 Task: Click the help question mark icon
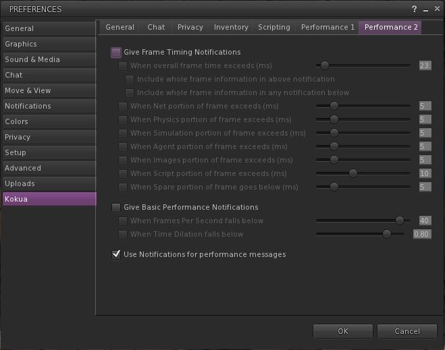(x=414, y=9)
